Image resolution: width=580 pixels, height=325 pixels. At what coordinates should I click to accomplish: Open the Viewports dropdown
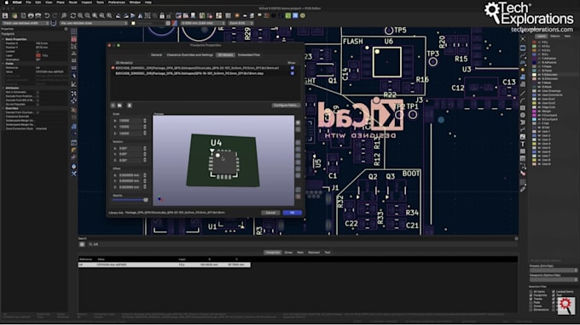554,280
